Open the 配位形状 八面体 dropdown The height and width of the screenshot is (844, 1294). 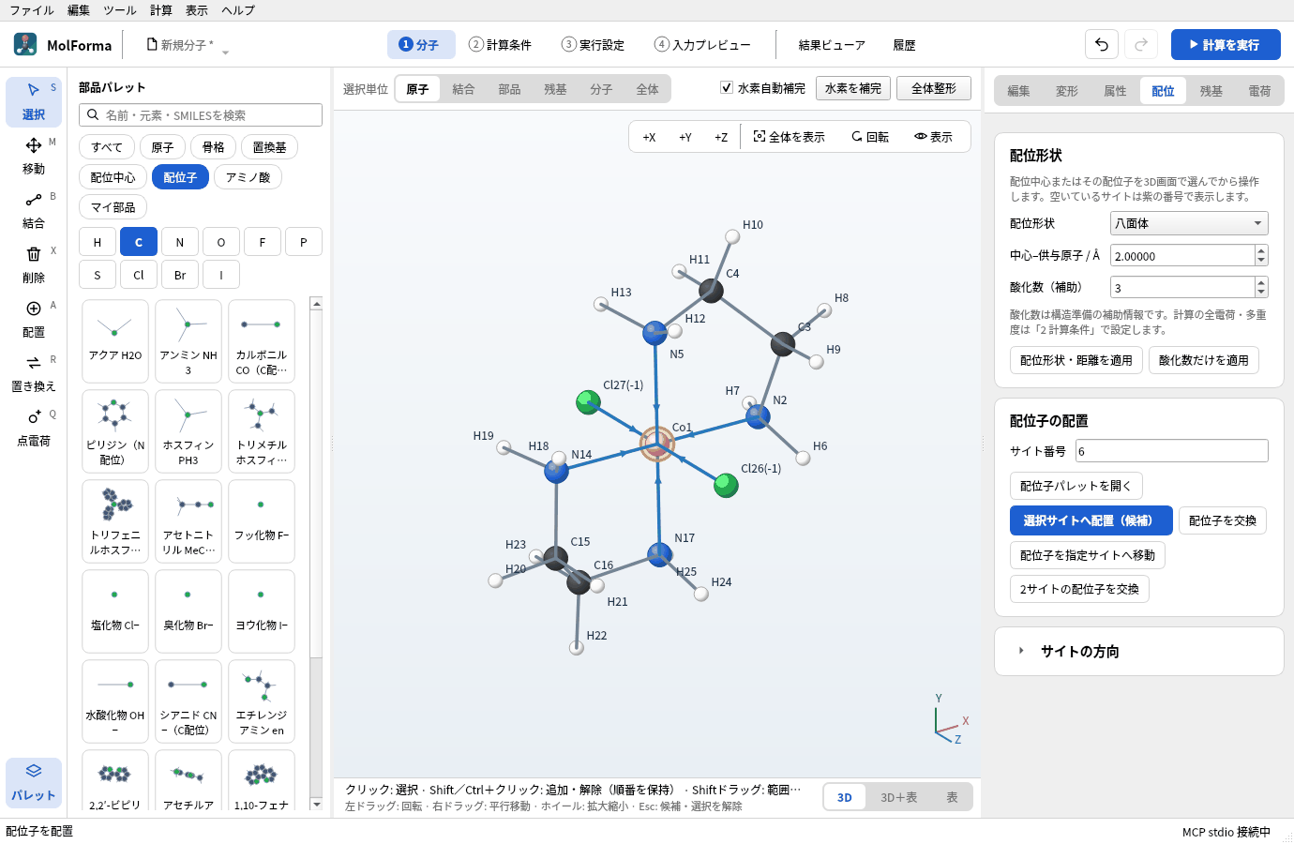click(1189, 223)
